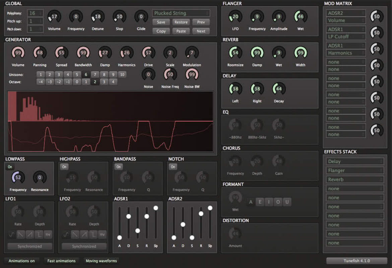The width and height of the screenshot is (392, 268).
Task: Click the Generator Panning knob
Action: point(40,53)
